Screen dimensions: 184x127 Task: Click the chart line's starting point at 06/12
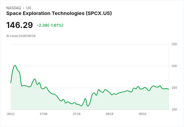point(11,83)
